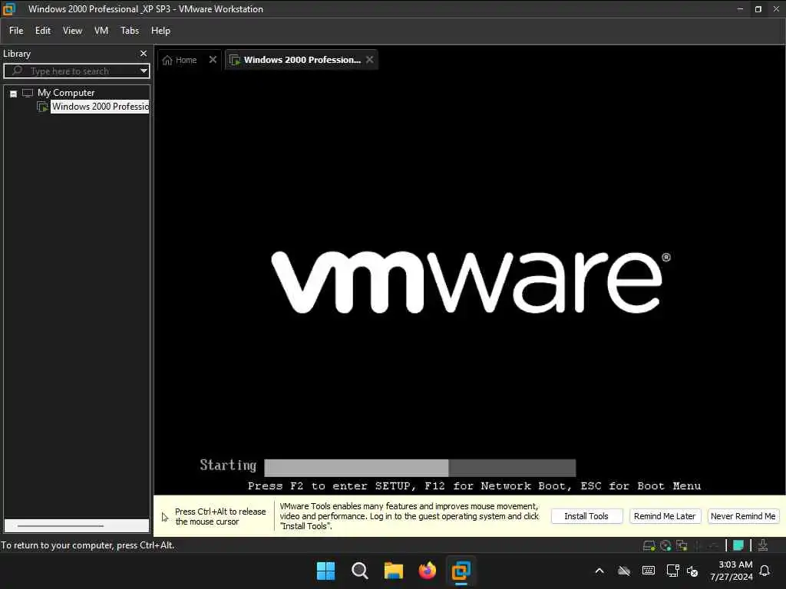Click the running VM icon in Library tree

[x=43, y=107]
